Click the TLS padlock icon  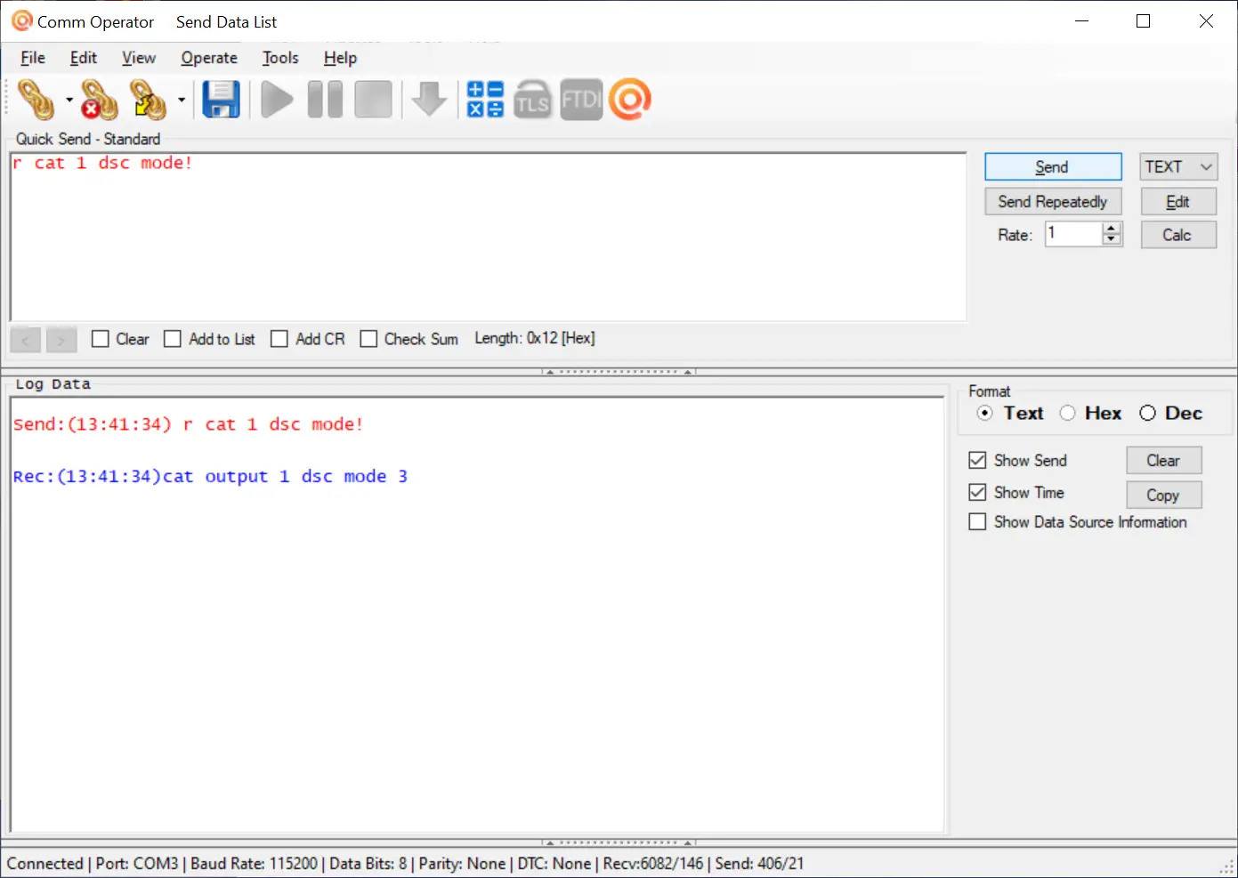click(x=532, y=100)
